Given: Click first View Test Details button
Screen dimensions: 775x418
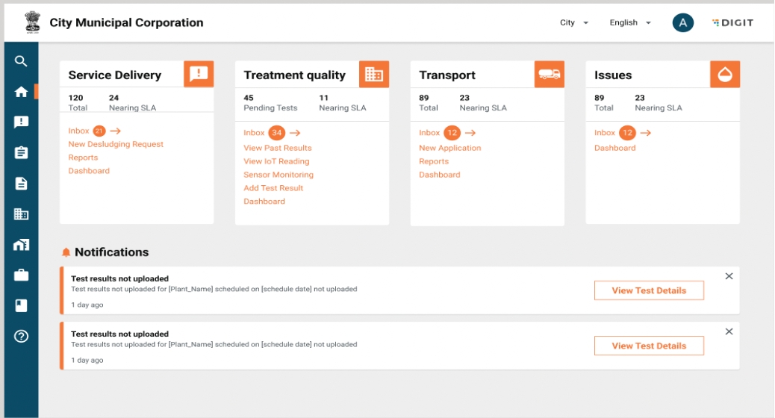Looking at the screenshot, I should [x=648, y=290].
